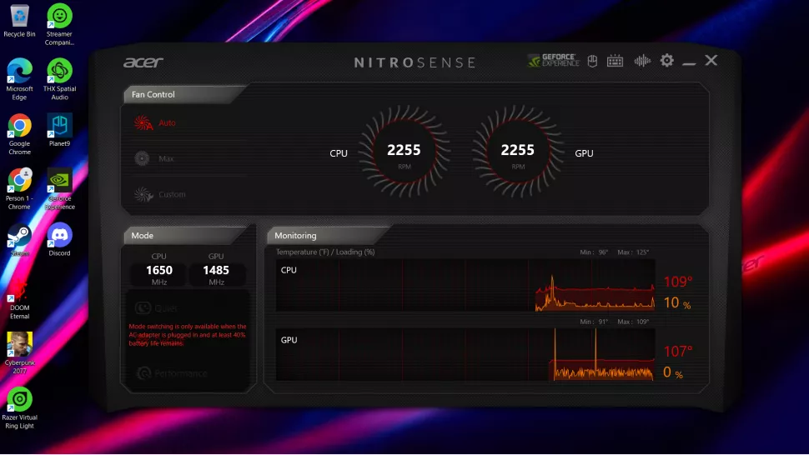
Task: Open the Recycle Bin desktop icon
Action: (20, 21)
